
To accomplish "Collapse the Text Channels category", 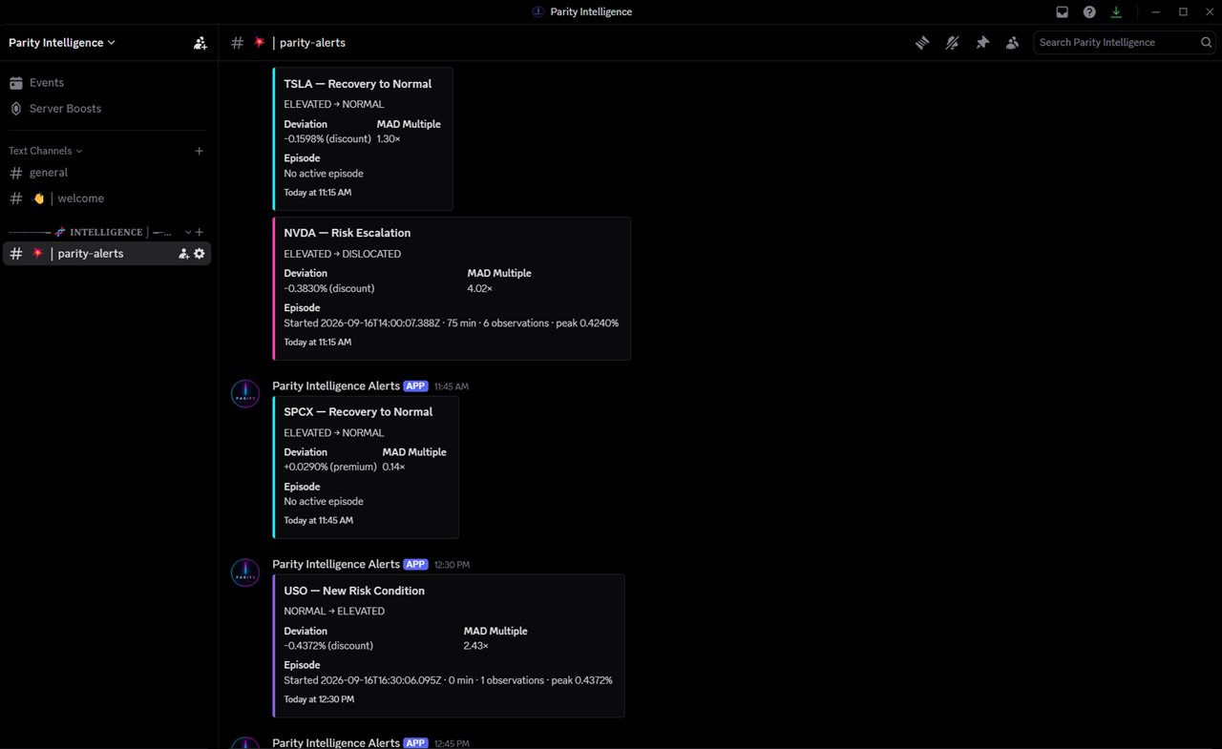I will (45, 151).
